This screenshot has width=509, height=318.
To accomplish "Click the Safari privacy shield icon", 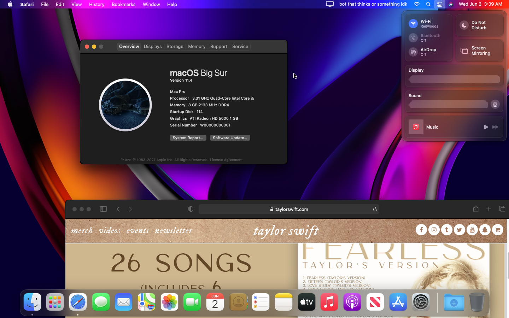I will (x=191, y=209).
